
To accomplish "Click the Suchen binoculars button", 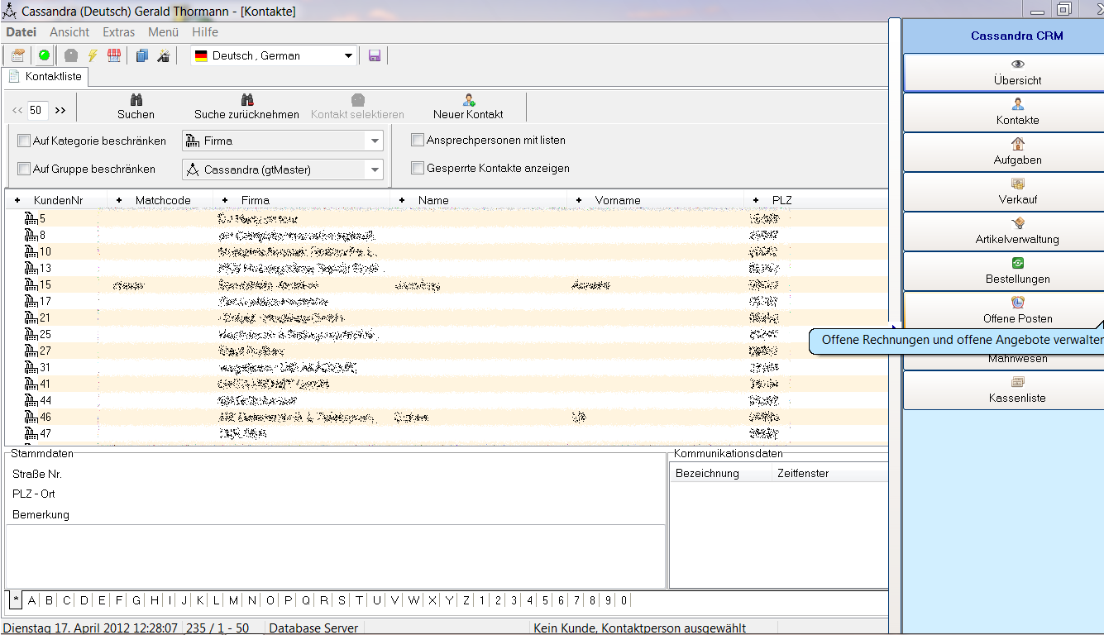I will pyautogui.click(x=136, y=107).
